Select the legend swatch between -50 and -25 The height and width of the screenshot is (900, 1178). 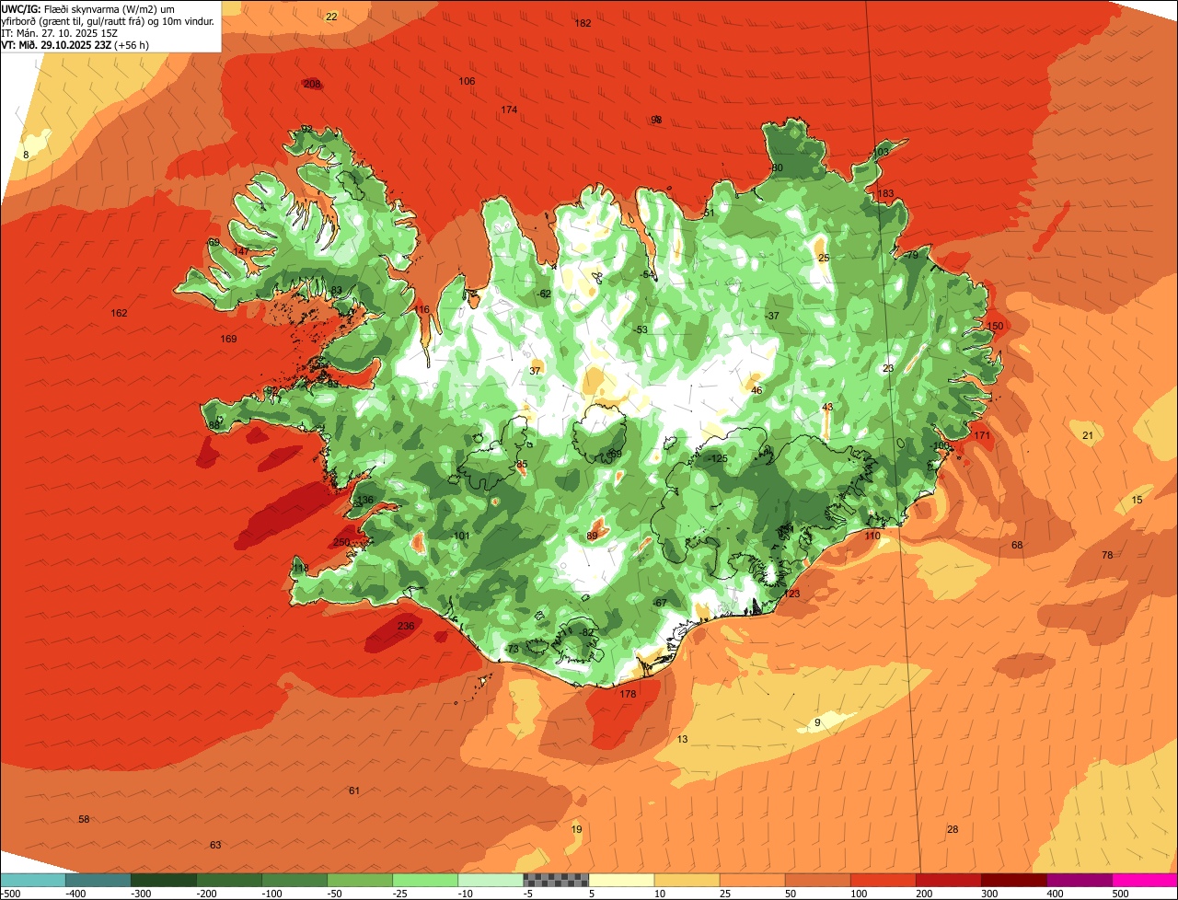point(360,880)
